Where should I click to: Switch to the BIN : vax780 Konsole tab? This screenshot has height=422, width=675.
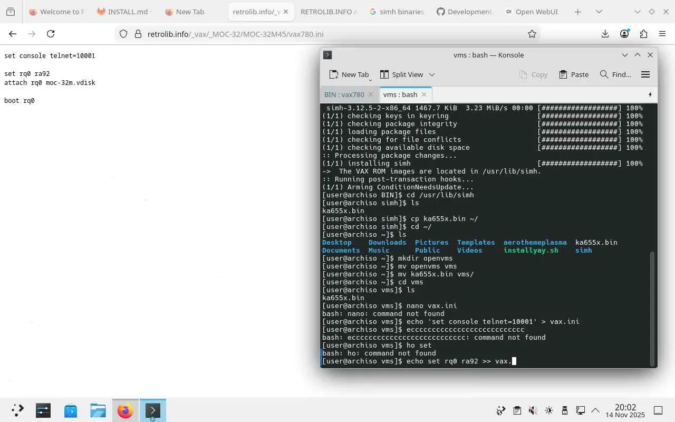click(x=344, y=94)
